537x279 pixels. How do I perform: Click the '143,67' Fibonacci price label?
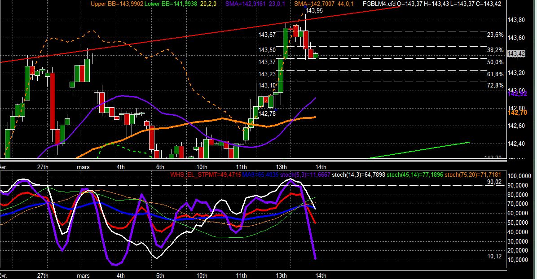267,35
